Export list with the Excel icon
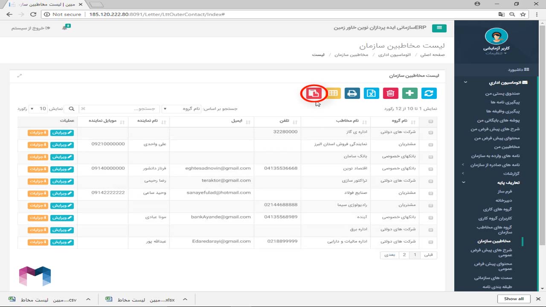The image size is (546, 307). [x=371, y=93]
